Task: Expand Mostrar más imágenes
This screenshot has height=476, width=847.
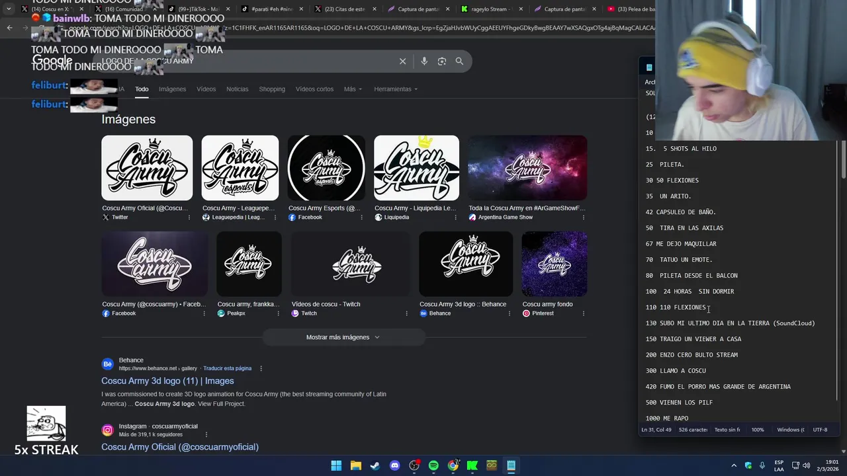Action: 343,337
